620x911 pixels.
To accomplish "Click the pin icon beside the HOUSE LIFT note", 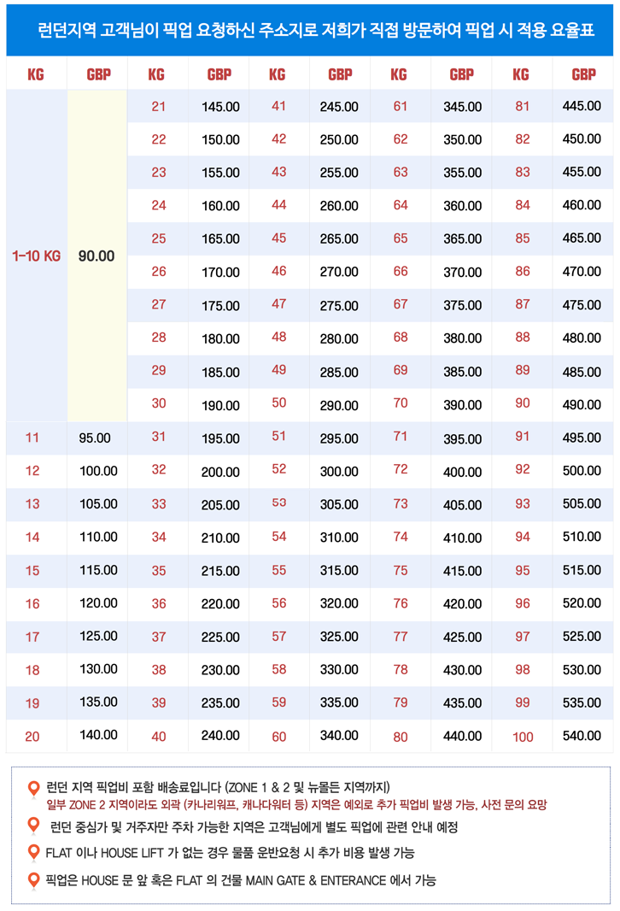I will 34,852.
